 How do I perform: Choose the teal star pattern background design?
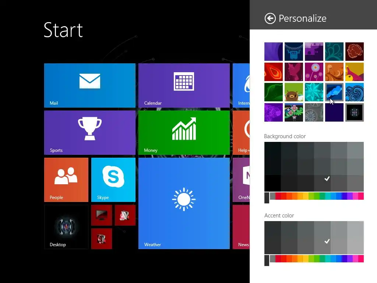[314, 92]
